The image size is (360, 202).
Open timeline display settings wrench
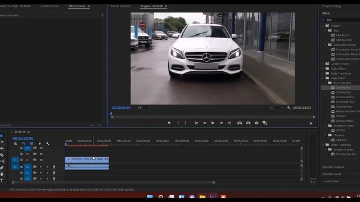(48, 144)
